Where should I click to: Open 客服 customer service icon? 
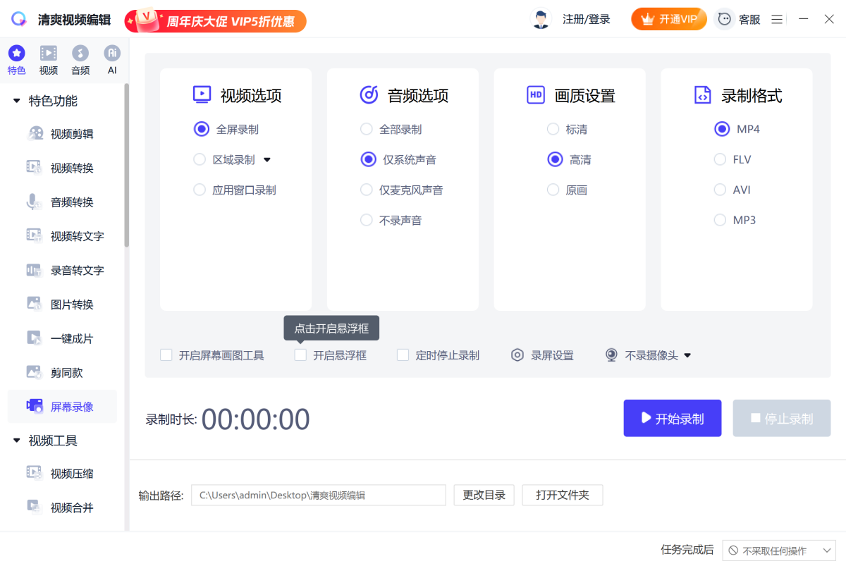[x=725, y=20]
